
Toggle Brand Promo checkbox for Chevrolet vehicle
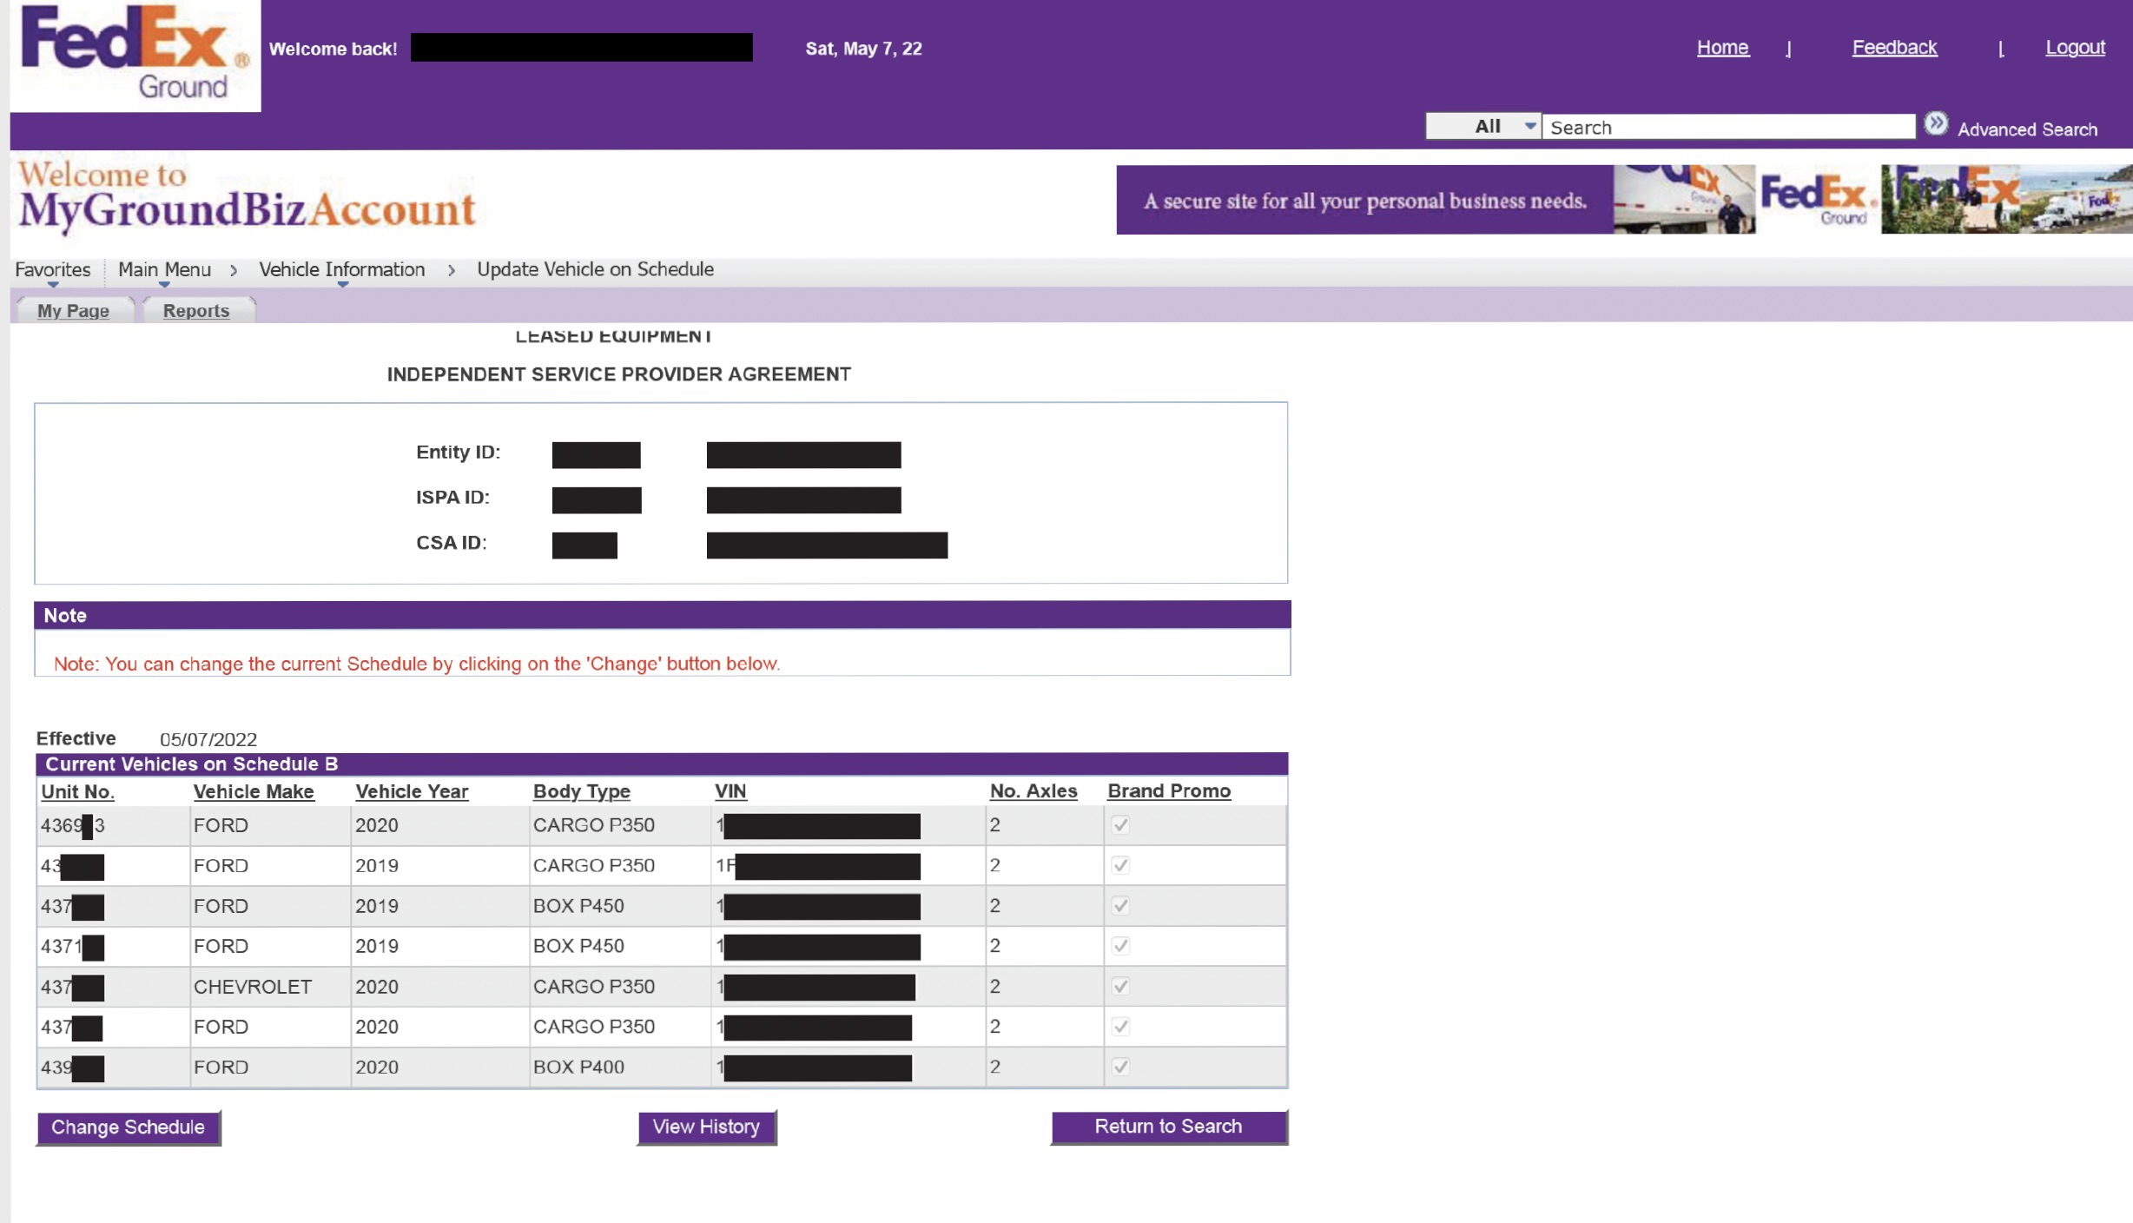point(1120,986)
